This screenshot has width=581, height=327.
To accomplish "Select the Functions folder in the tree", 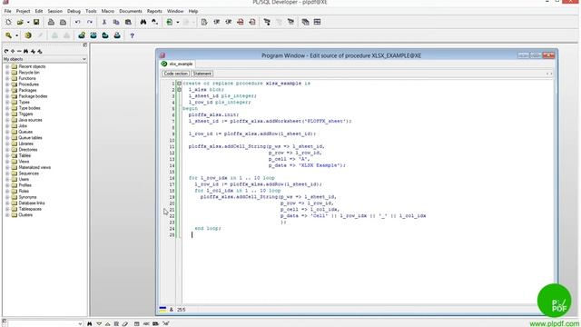I will (x=27, y=79).
